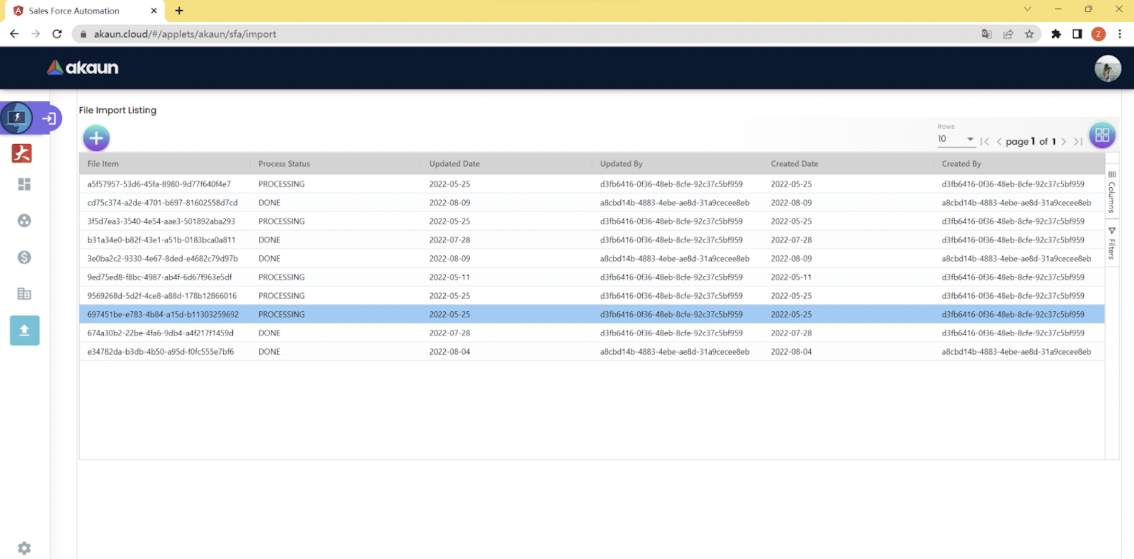Image resolution: width=1134 pixels, height=559 pixels.
Task: Expand the Columns side panel
Action: (x=1112, y=193)
